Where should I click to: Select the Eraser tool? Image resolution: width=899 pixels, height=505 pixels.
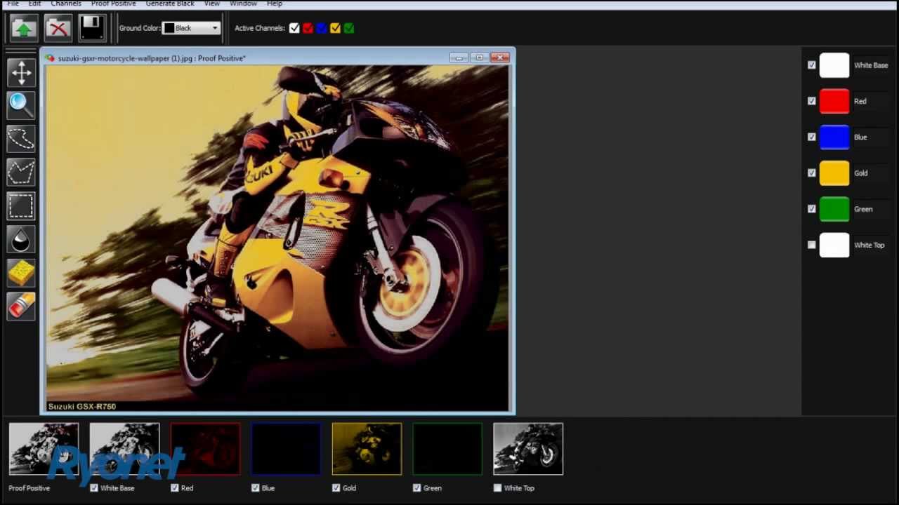[x=21, y=307]
